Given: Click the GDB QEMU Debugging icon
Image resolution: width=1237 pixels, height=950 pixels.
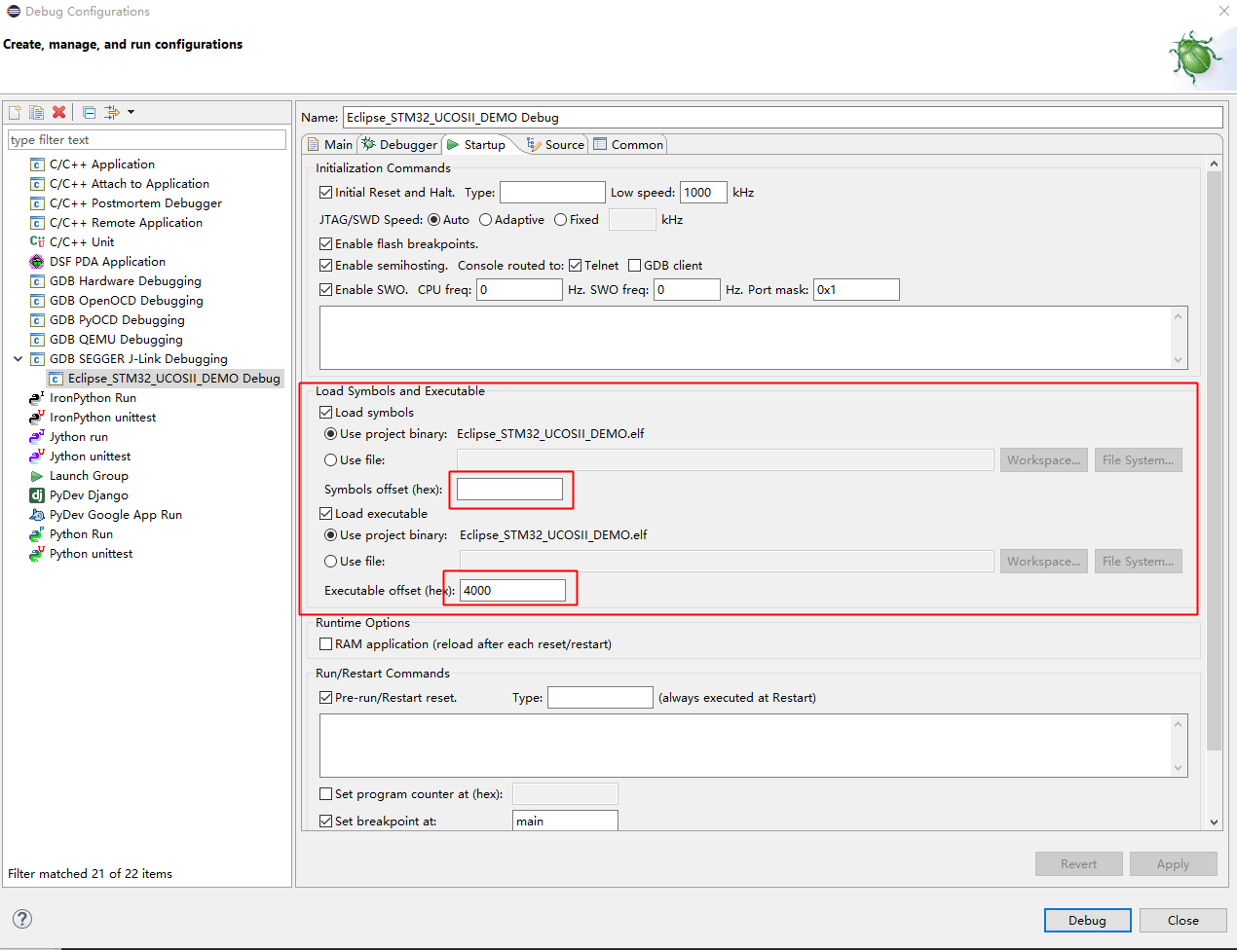Looking at the screenshot, I should tap(37, 340).
